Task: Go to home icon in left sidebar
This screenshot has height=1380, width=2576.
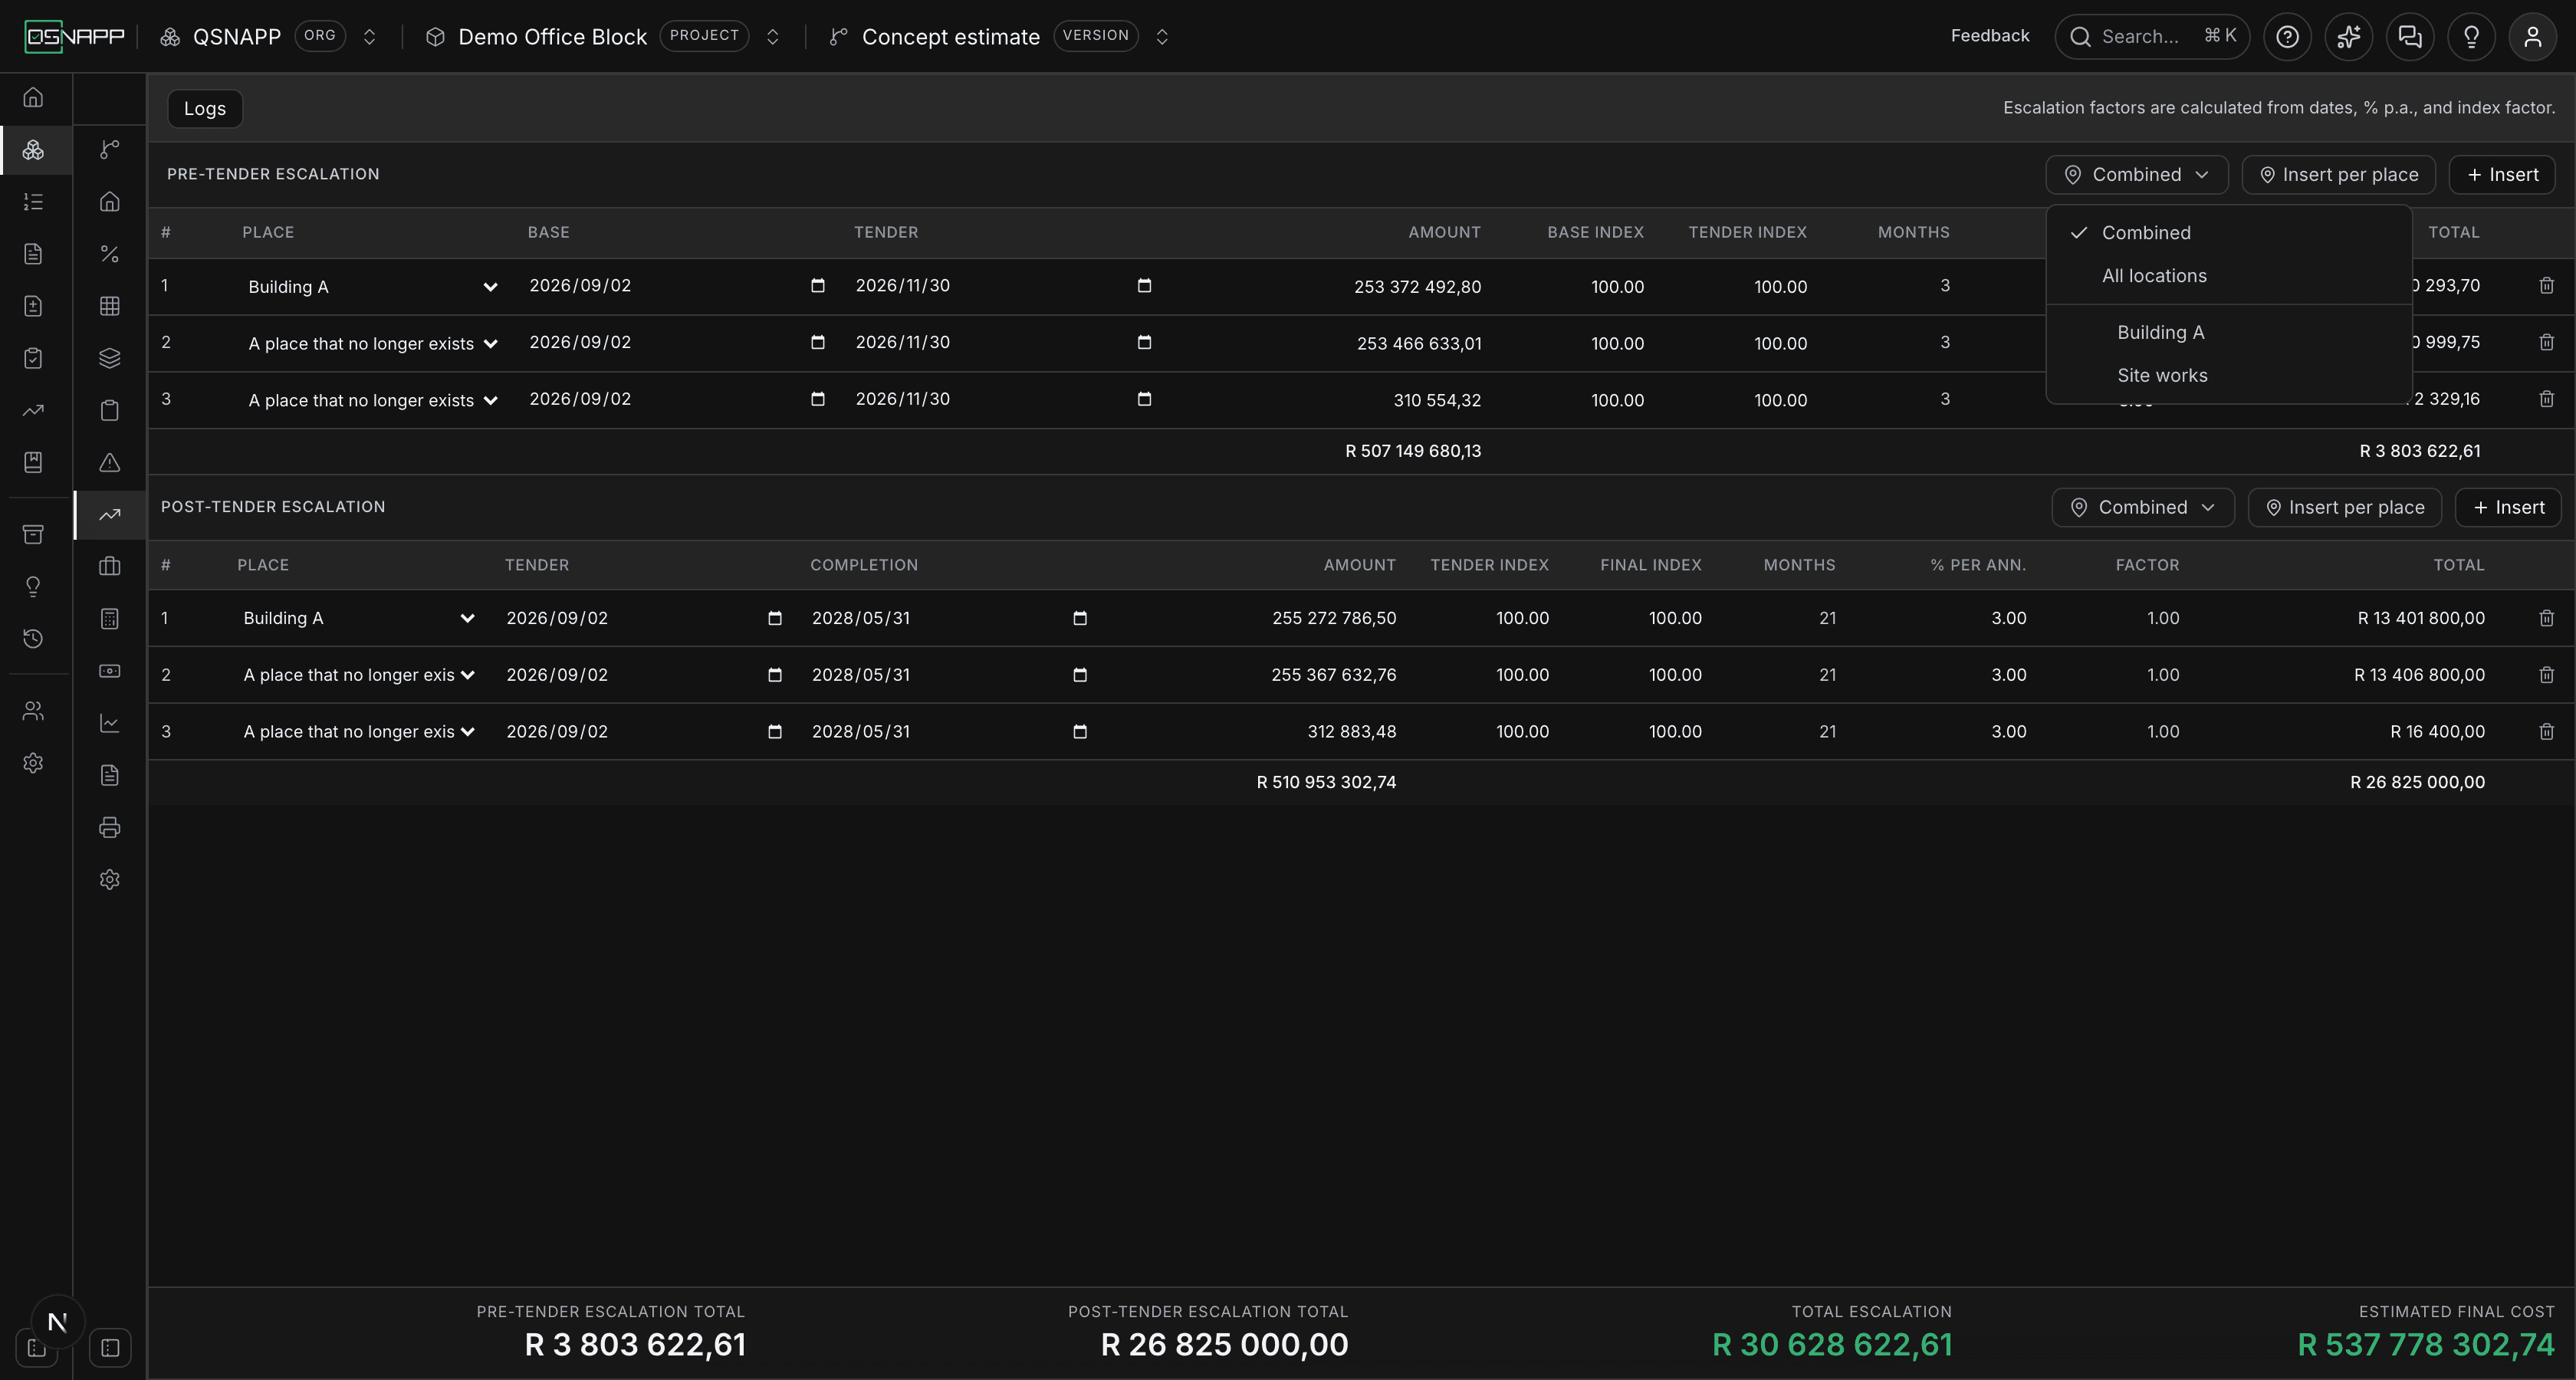Action: point(33,98)
